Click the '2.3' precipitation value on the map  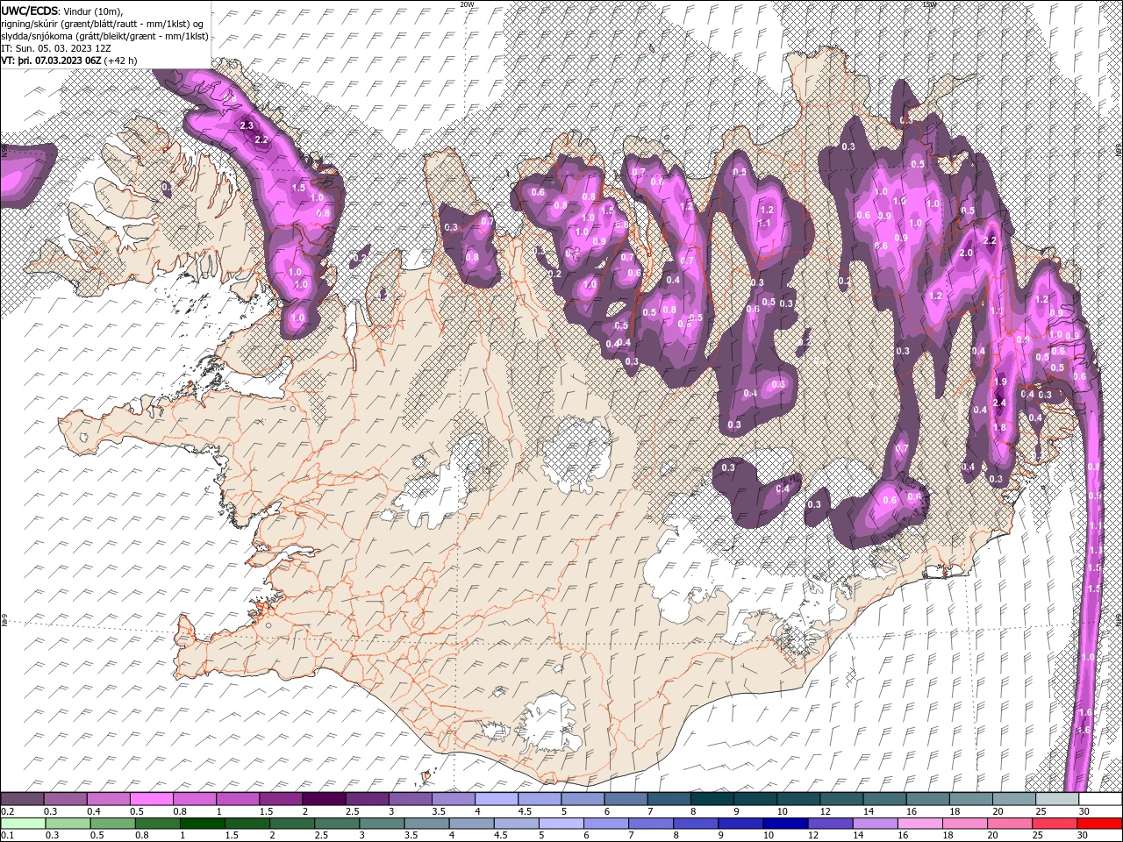[x=247, y=125]
